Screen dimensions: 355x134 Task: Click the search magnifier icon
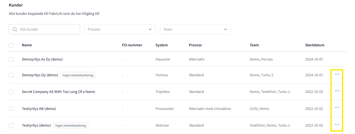point(15,29)
